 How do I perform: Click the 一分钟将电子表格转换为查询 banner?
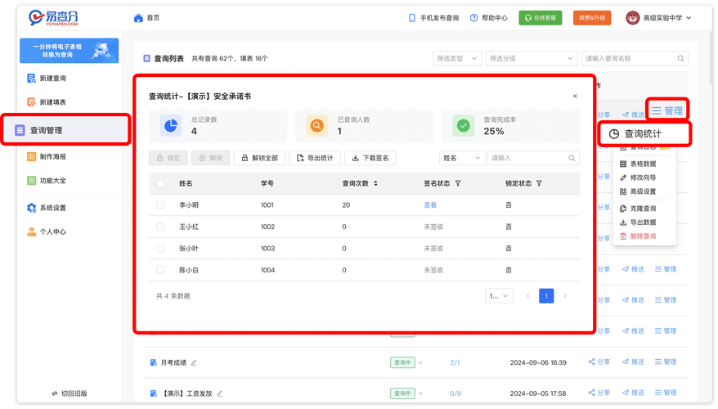pyautogui.click(x=70, y=51)
